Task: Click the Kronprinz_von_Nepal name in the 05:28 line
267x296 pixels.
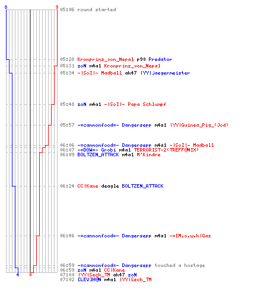Action: click(x=106, y=59)
